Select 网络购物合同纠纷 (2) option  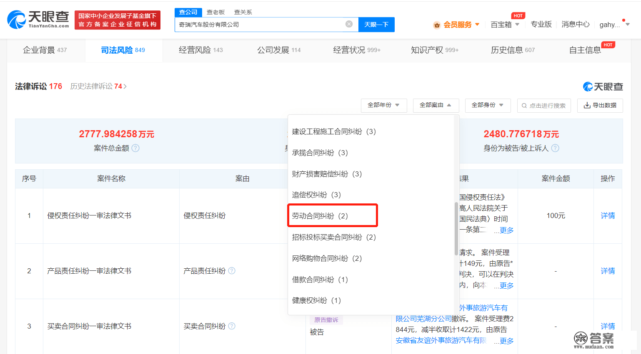point(327,258)
